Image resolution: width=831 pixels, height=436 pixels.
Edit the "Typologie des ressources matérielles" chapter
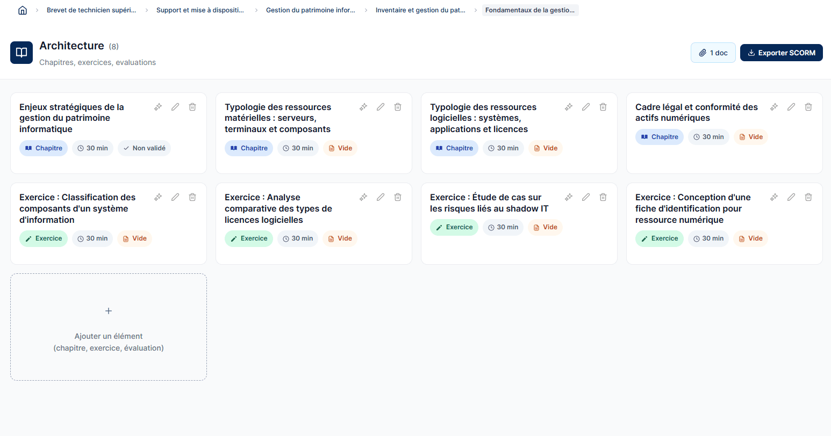381,107
